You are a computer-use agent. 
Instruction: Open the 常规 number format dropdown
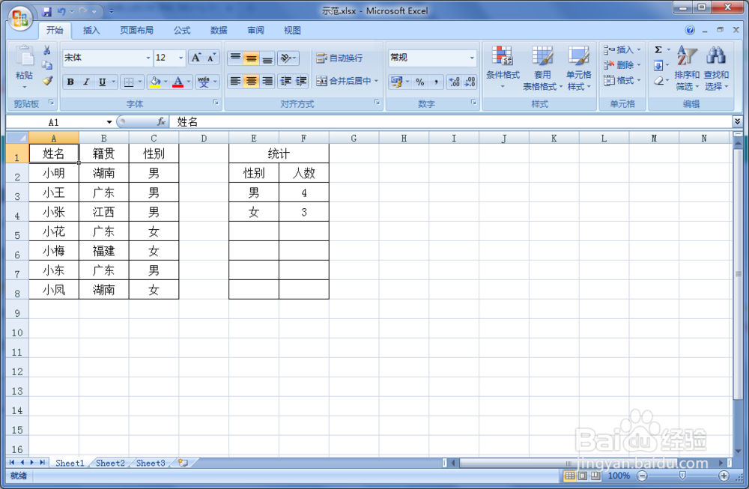coord(471,58)
